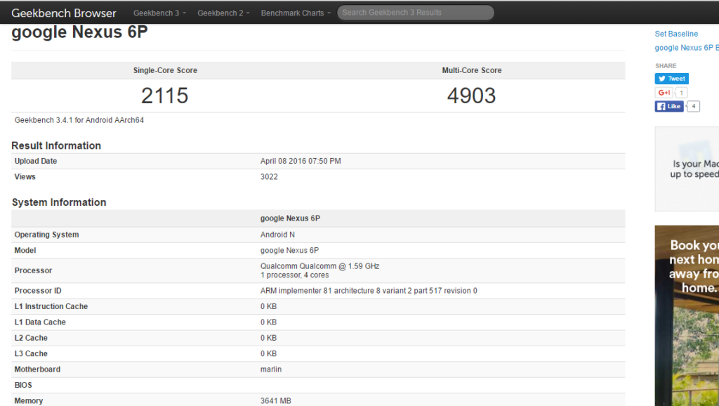Click the '1 processor, 4 cores' text
This screenshot has height=406, width=719.
coord(294,275)
